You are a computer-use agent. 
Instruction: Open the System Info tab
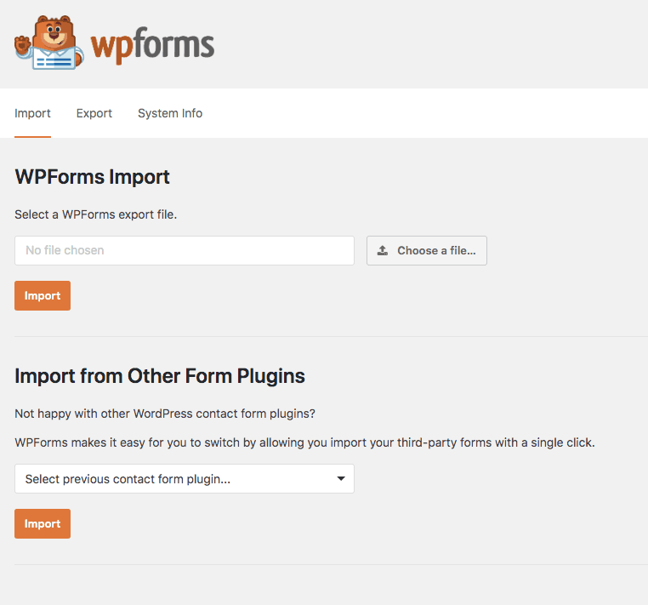(x=170, y=113)
